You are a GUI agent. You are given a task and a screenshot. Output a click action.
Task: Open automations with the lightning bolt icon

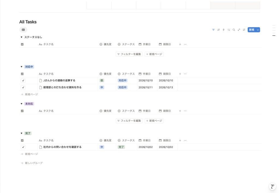[223, 30]
